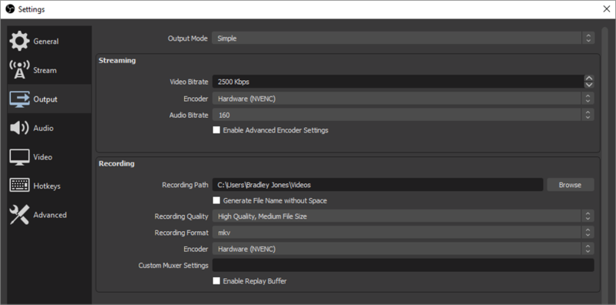Click the Recording section heading
This screenshot has height=305, width=616.
click(x=116, y=163)
